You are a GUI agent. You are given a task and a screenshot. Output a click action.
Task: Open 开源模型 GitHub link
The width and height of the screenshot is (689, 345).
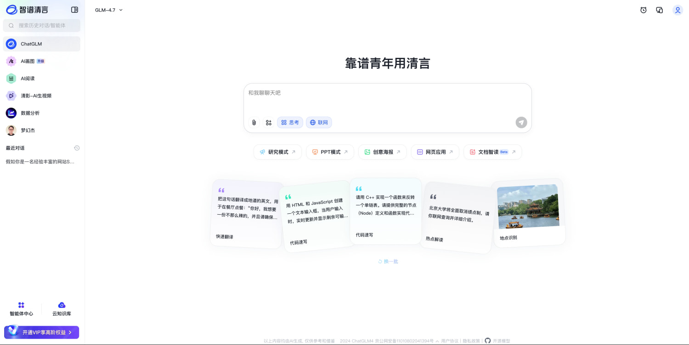pos(497,341)
